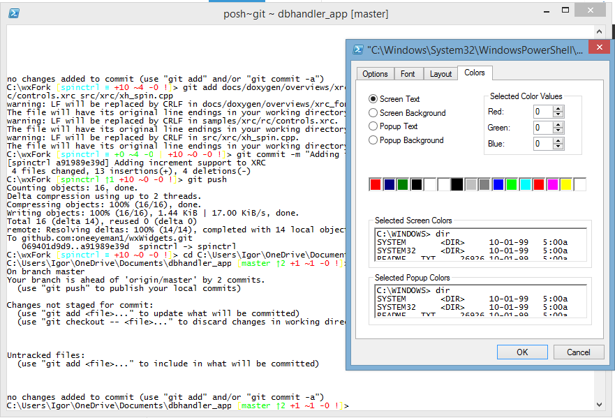Image resolution: width=615 pixels, height=418 pixels.
Task: Pick the yellow color swatch
Action: point(566,184)
